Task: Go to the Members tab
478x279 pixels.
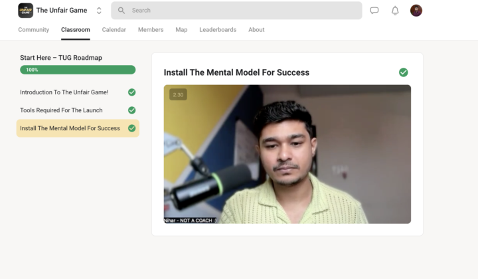Action: (151, 30)
